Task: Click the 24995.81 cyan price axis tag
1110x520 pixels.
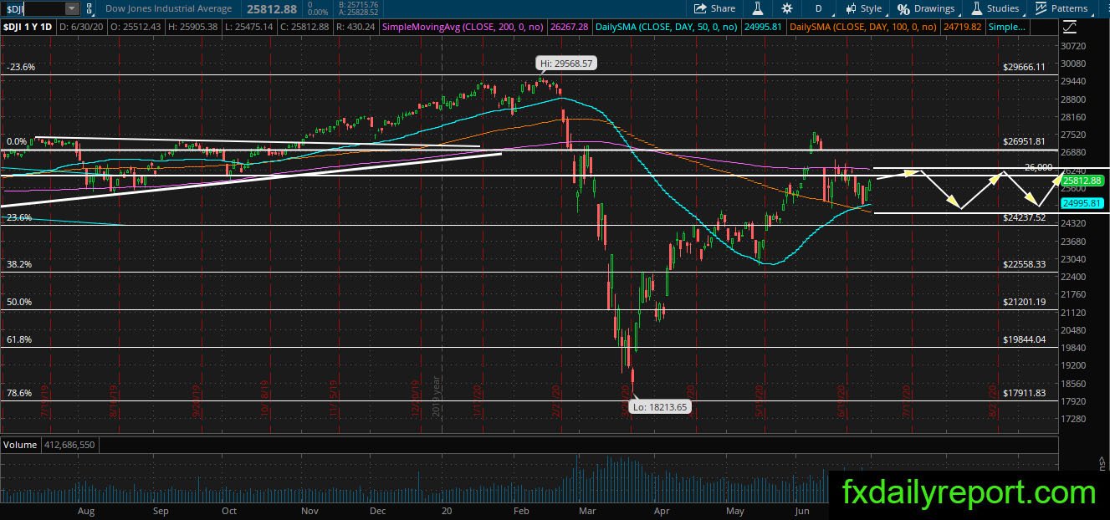Action: click(1082, 203)
